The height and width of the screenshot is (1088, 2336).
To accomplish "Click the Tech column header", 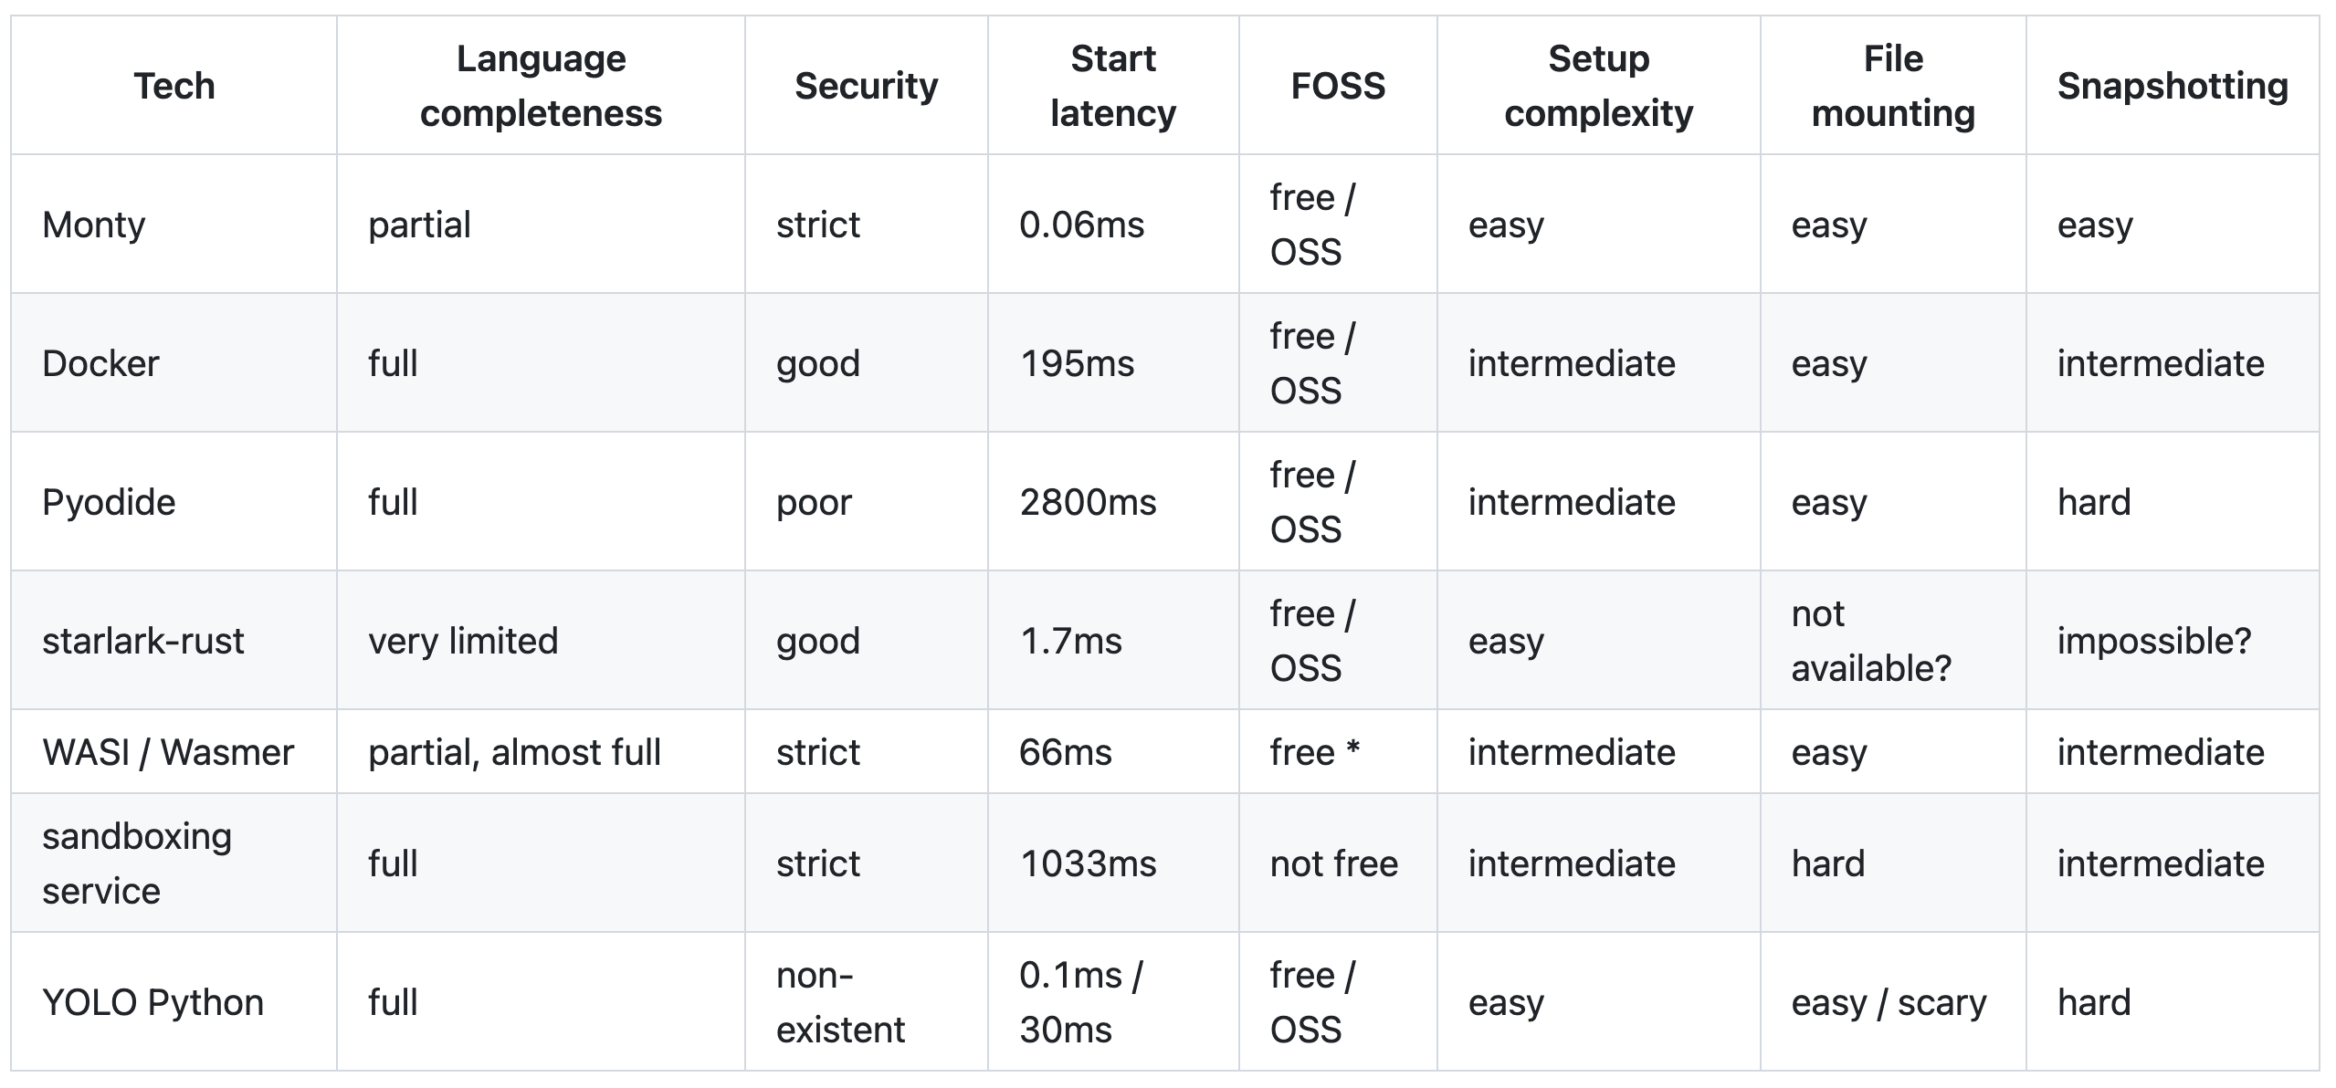I will [x=174, y=86].
